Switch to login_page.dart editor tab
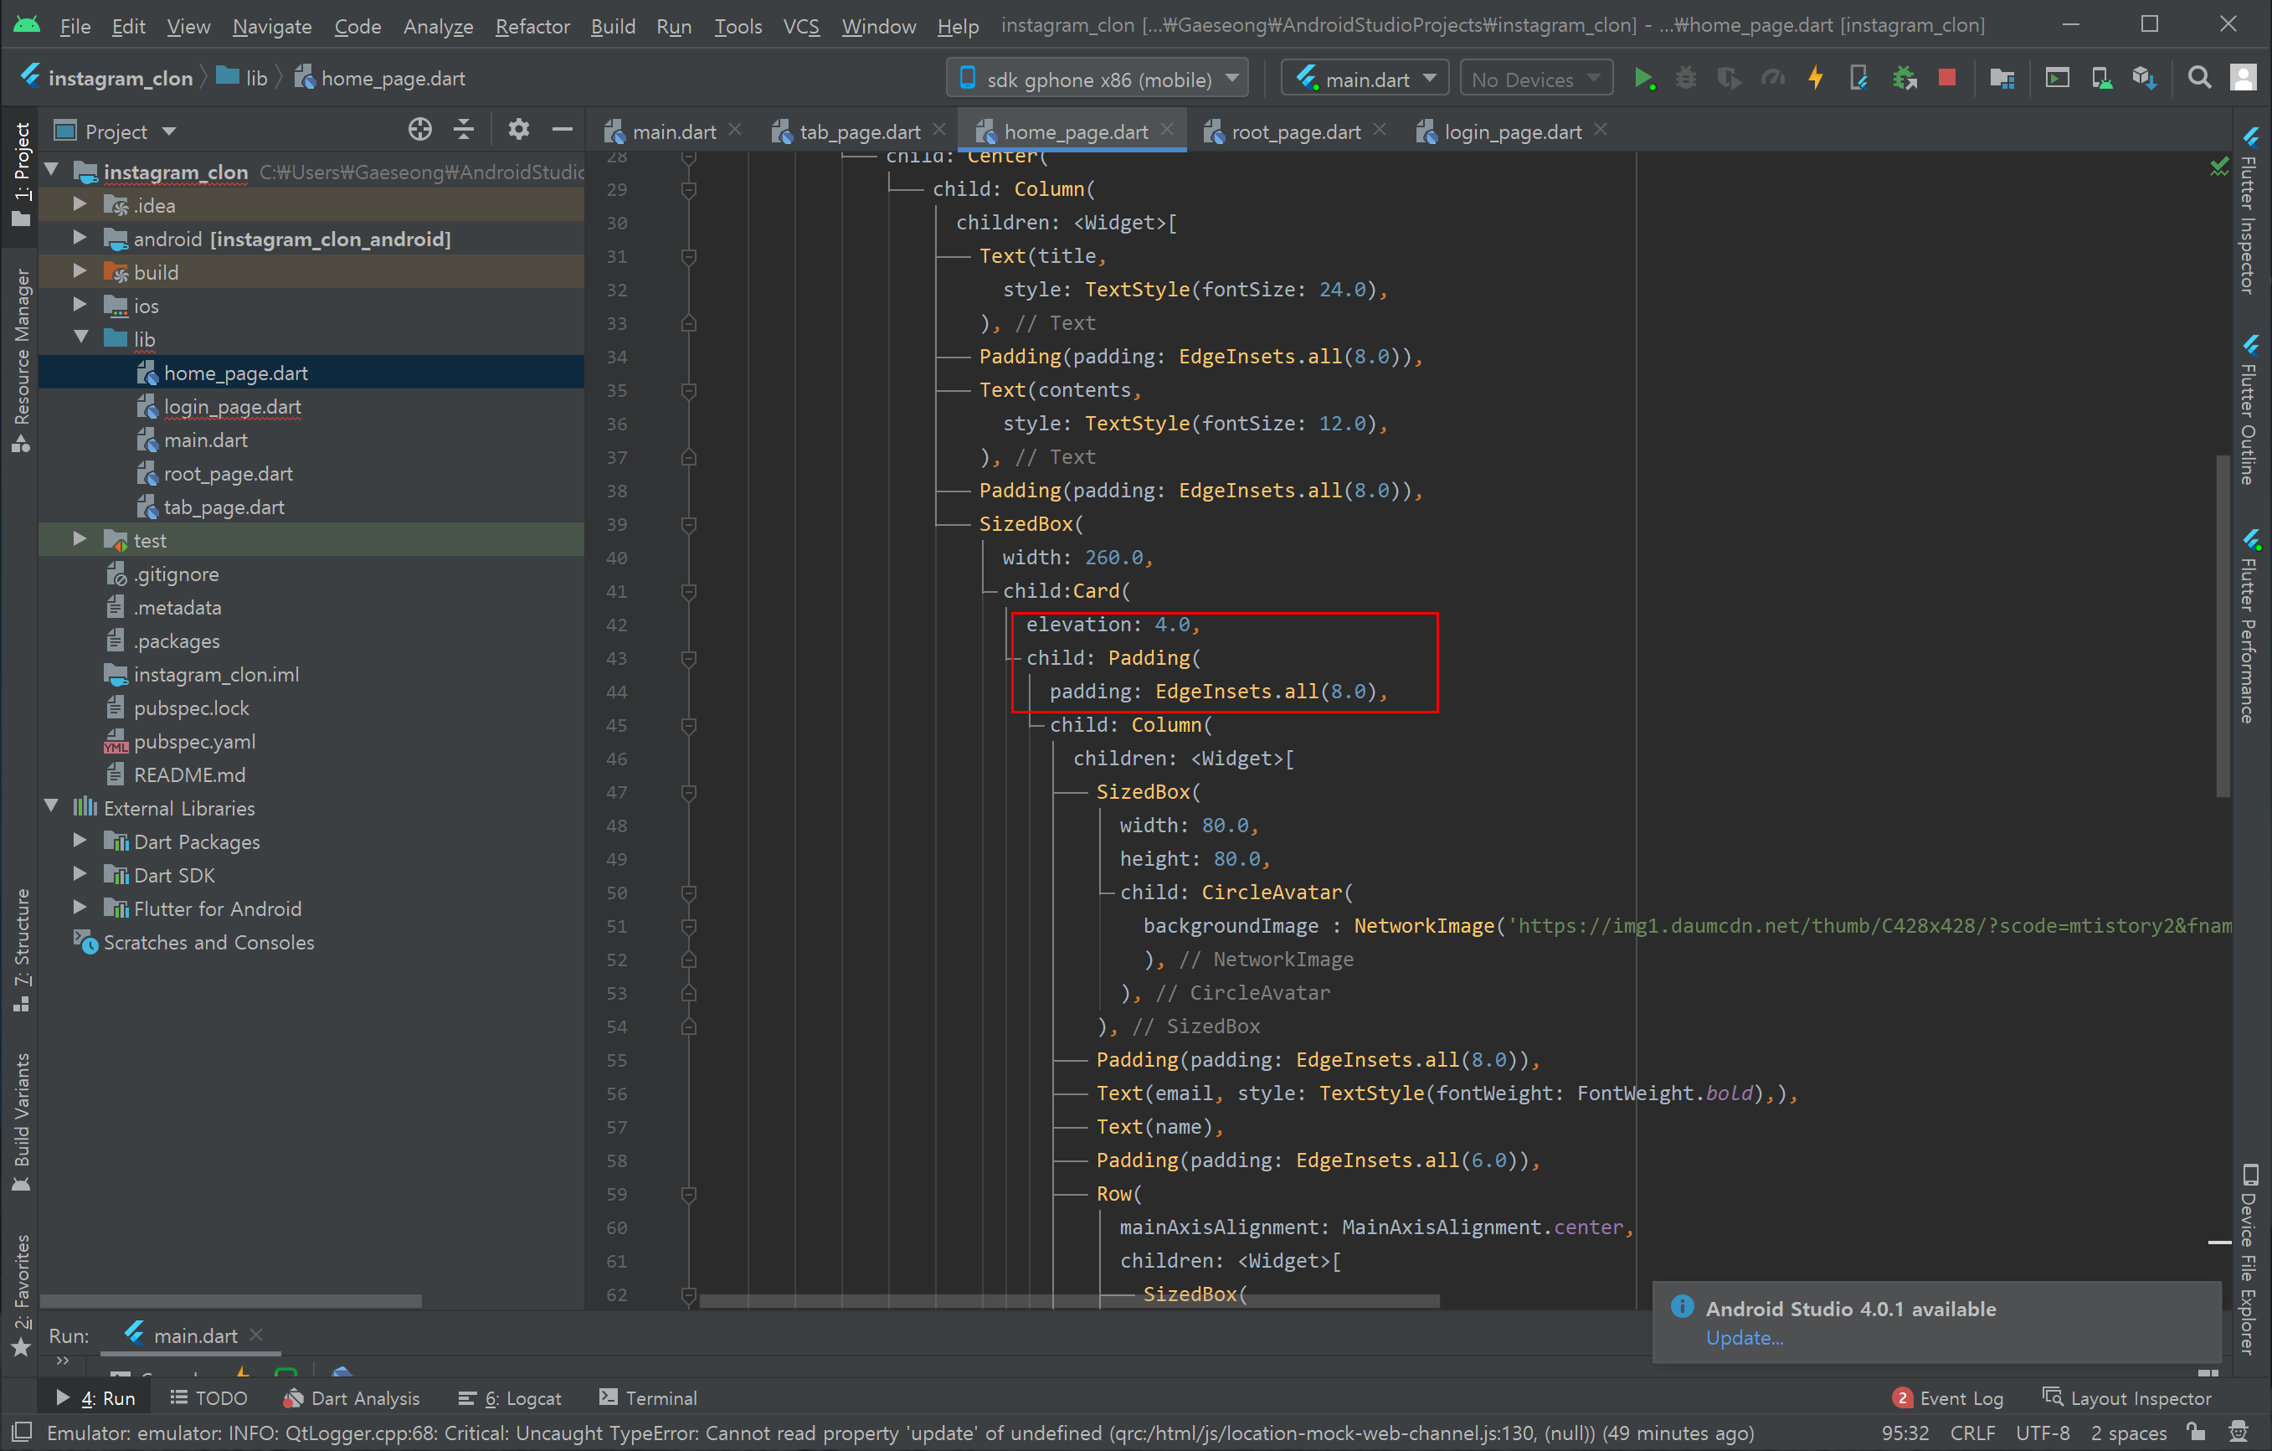Screen dimensions: 2272x1451 click(1513, 131)
